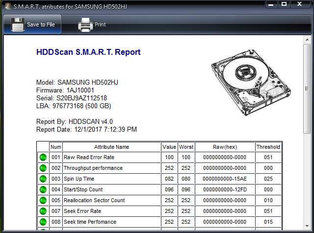This screenshot has width=314, height=233.
Task: Click green status dot for Raw Read Error Rate
Action: pyautogui.click(x=43, y=157)
